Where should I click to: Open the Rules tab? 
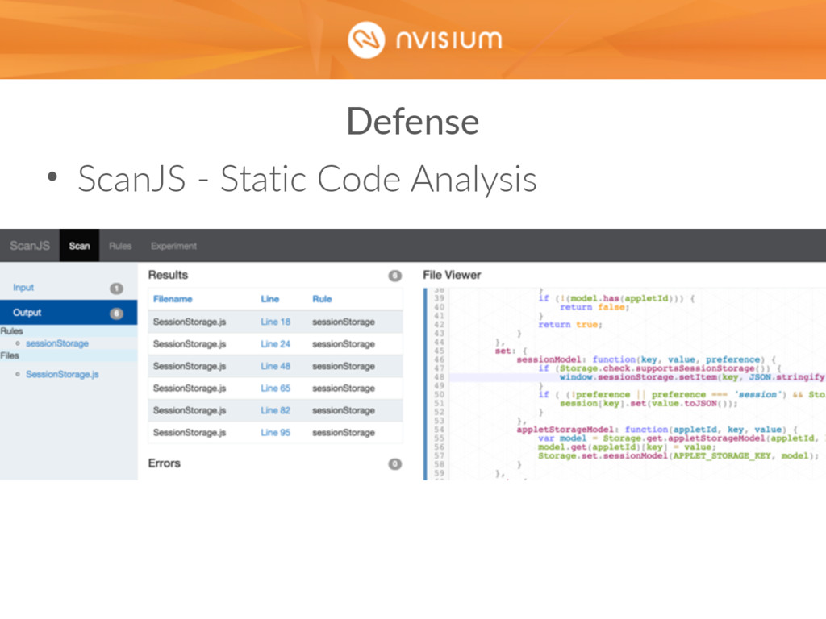tap(120, 246)
